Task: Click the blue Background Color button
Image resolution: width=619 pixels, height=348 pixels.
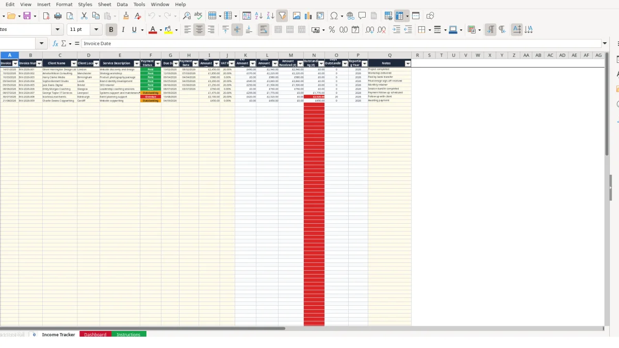Action: click(452, 30)
